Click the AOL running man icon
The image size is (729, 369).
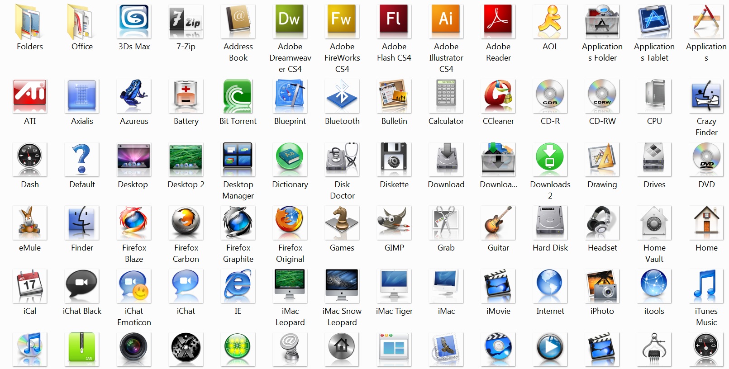tap(550, 21)
